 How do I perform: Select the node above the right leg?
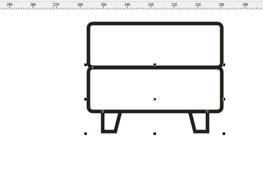pos(207,111)
